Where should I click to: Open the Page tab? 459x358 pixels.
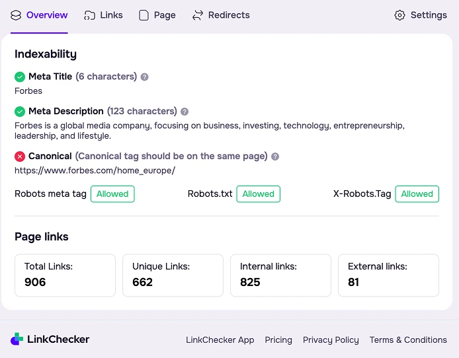157,15
